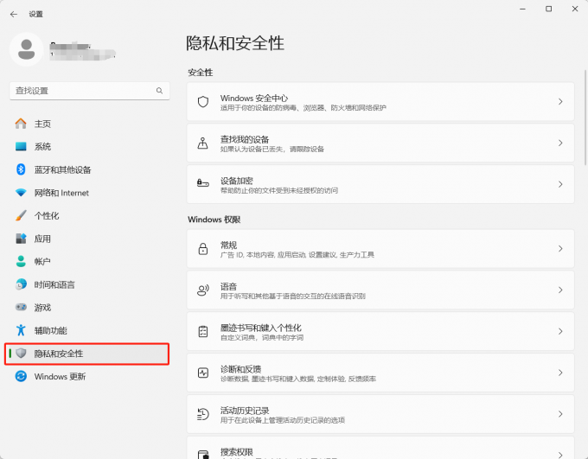Click the Wi-Fi icon for 网络和 Internet
The width and height of the screenshot is (588, 459).
pyautogui.click(x=21, y=193)
